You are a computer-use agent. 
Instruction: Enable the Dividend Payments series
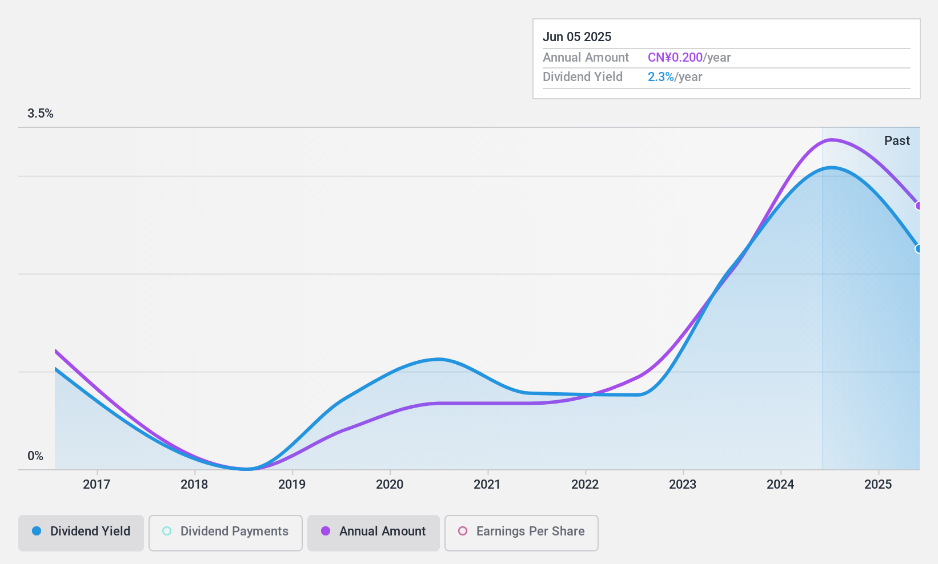(x=226, y=533)
